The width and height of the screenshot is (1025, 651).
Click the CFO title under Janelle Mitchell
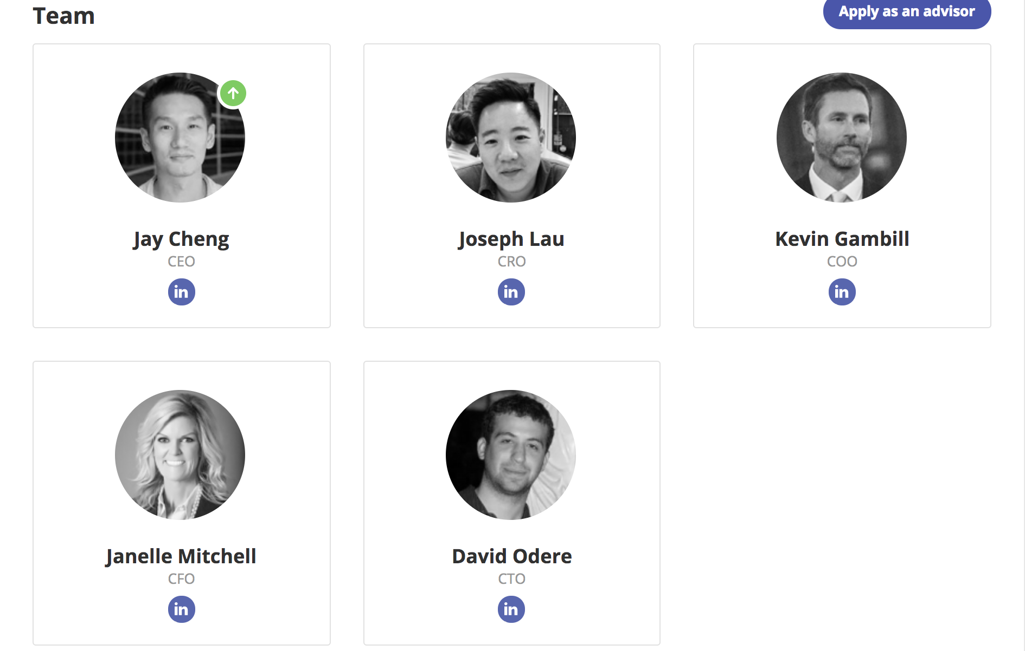click(181, 579)
